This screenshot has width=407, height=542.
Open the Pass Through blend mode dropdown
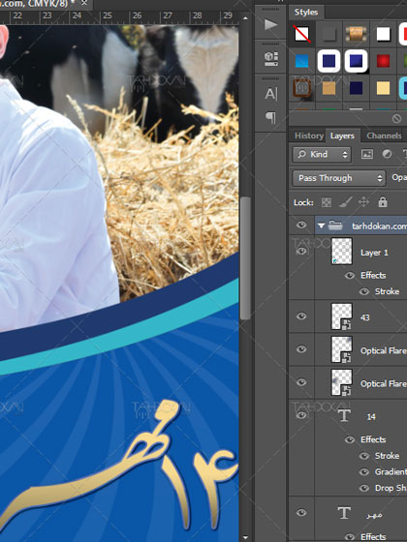click(x=339, y=178)
